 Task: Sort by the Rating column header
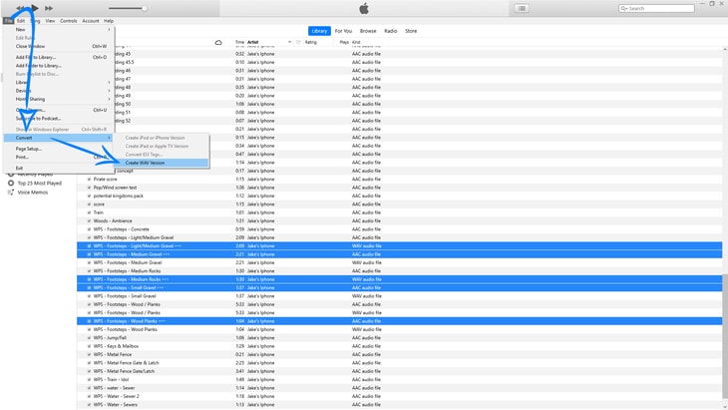(310, 42)
